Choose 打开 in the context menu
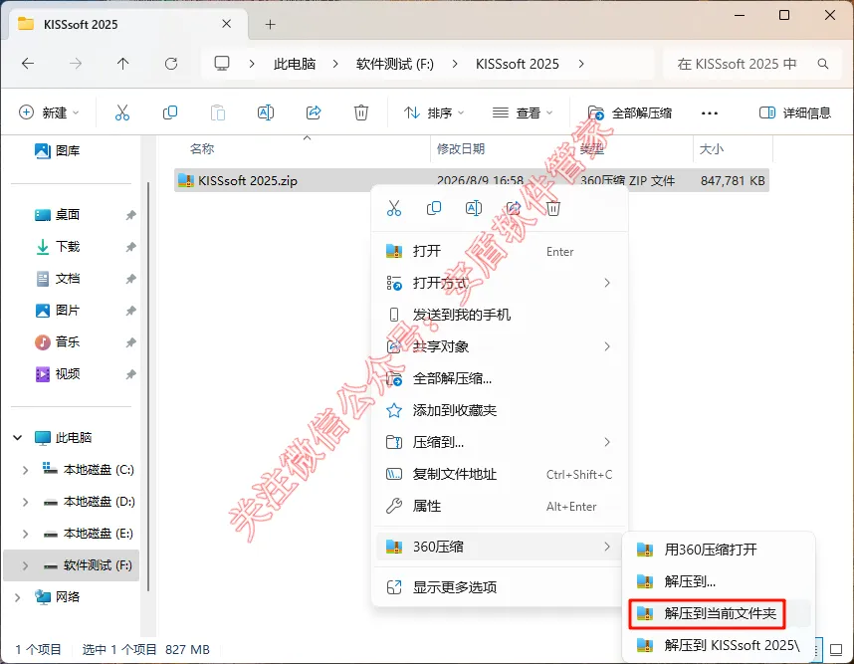Image resolution: width=854 pixels, height=664 pixels. point(500,251)
